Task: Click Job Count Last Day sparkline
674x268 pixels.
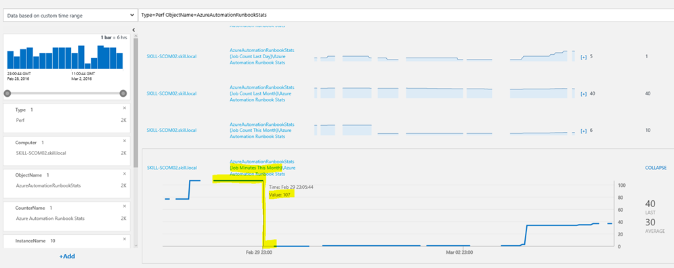Action: pyautogui.click(x=444, y=55)
